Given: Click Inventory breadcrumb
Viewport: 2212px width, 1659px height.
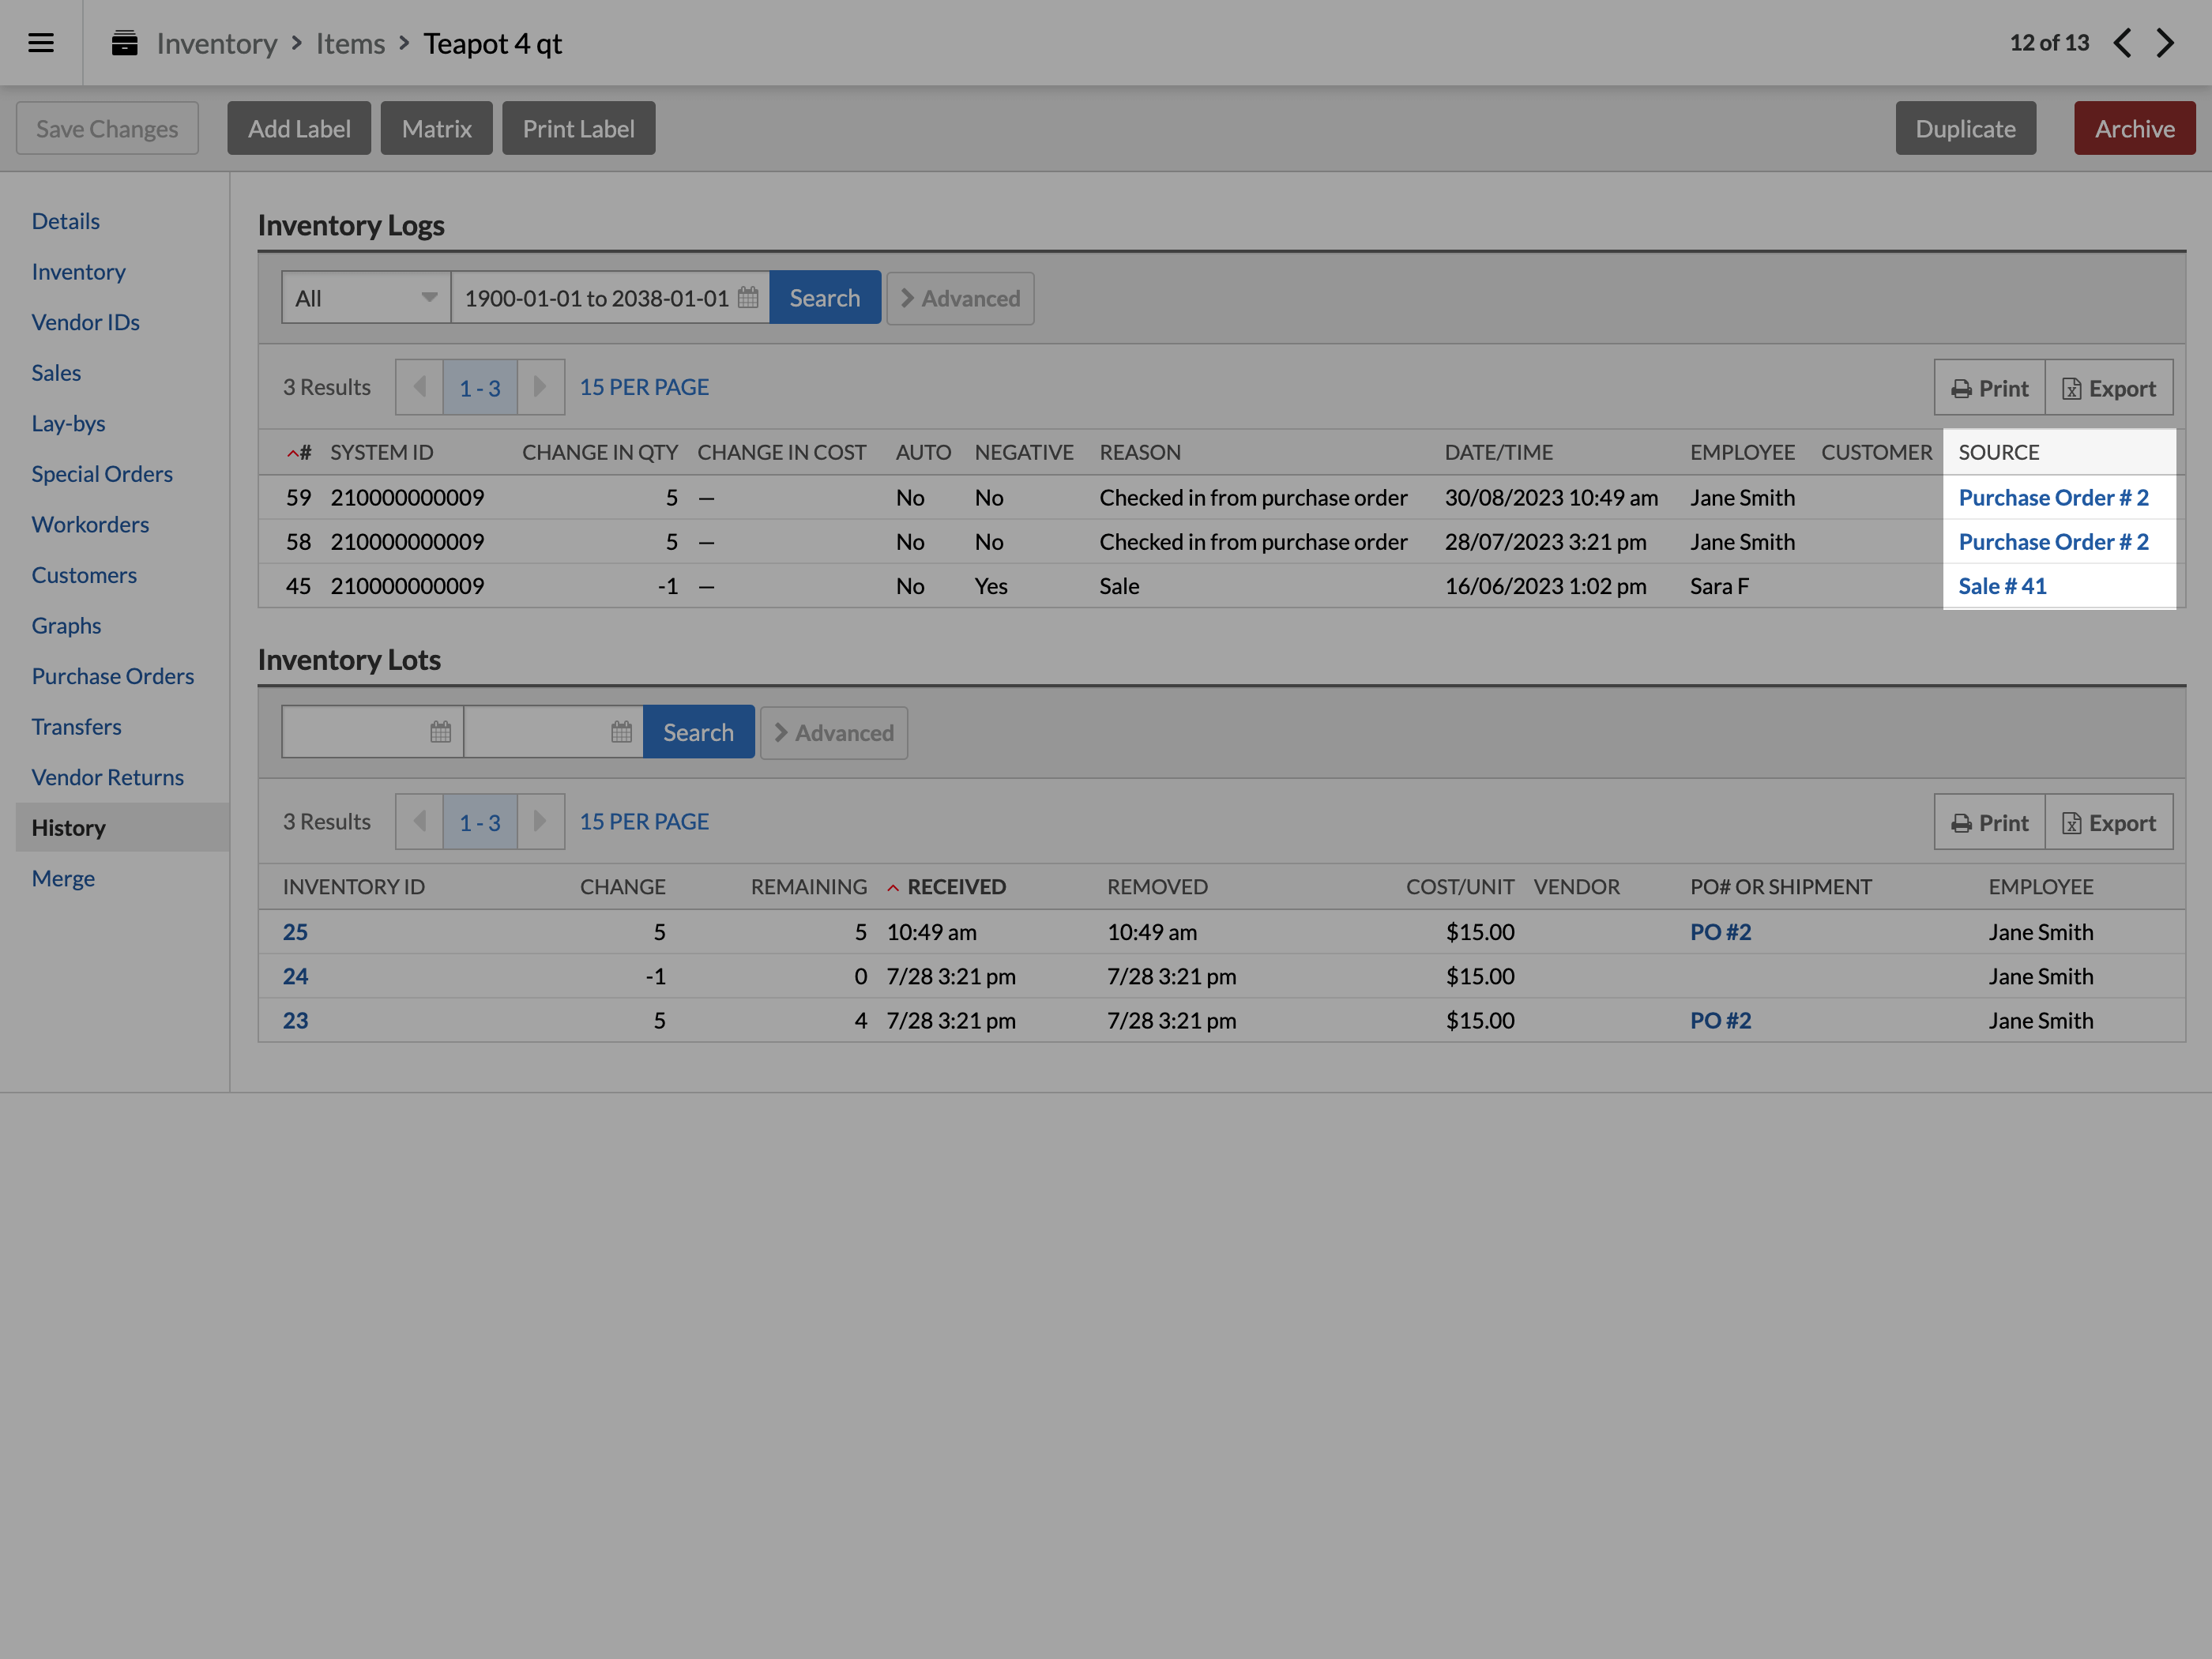Looking at the screenshot, I should [x=217, y=43].
